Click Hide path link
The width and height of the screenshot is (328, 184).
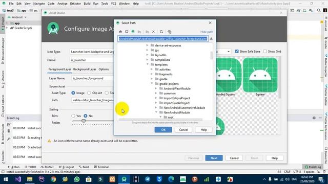tap(207, 32)
